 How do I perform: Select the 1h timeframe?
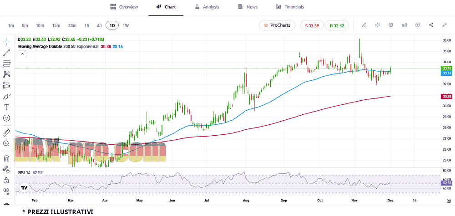[87, 25]
